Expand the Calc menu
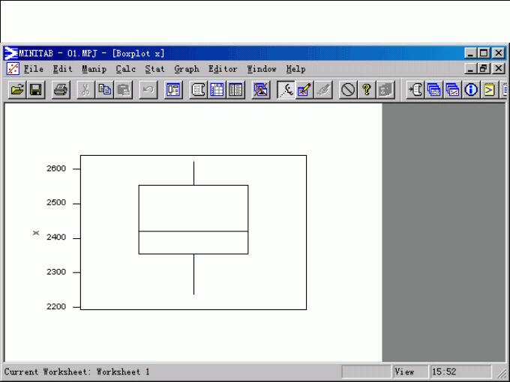 [x=125, y=69]
